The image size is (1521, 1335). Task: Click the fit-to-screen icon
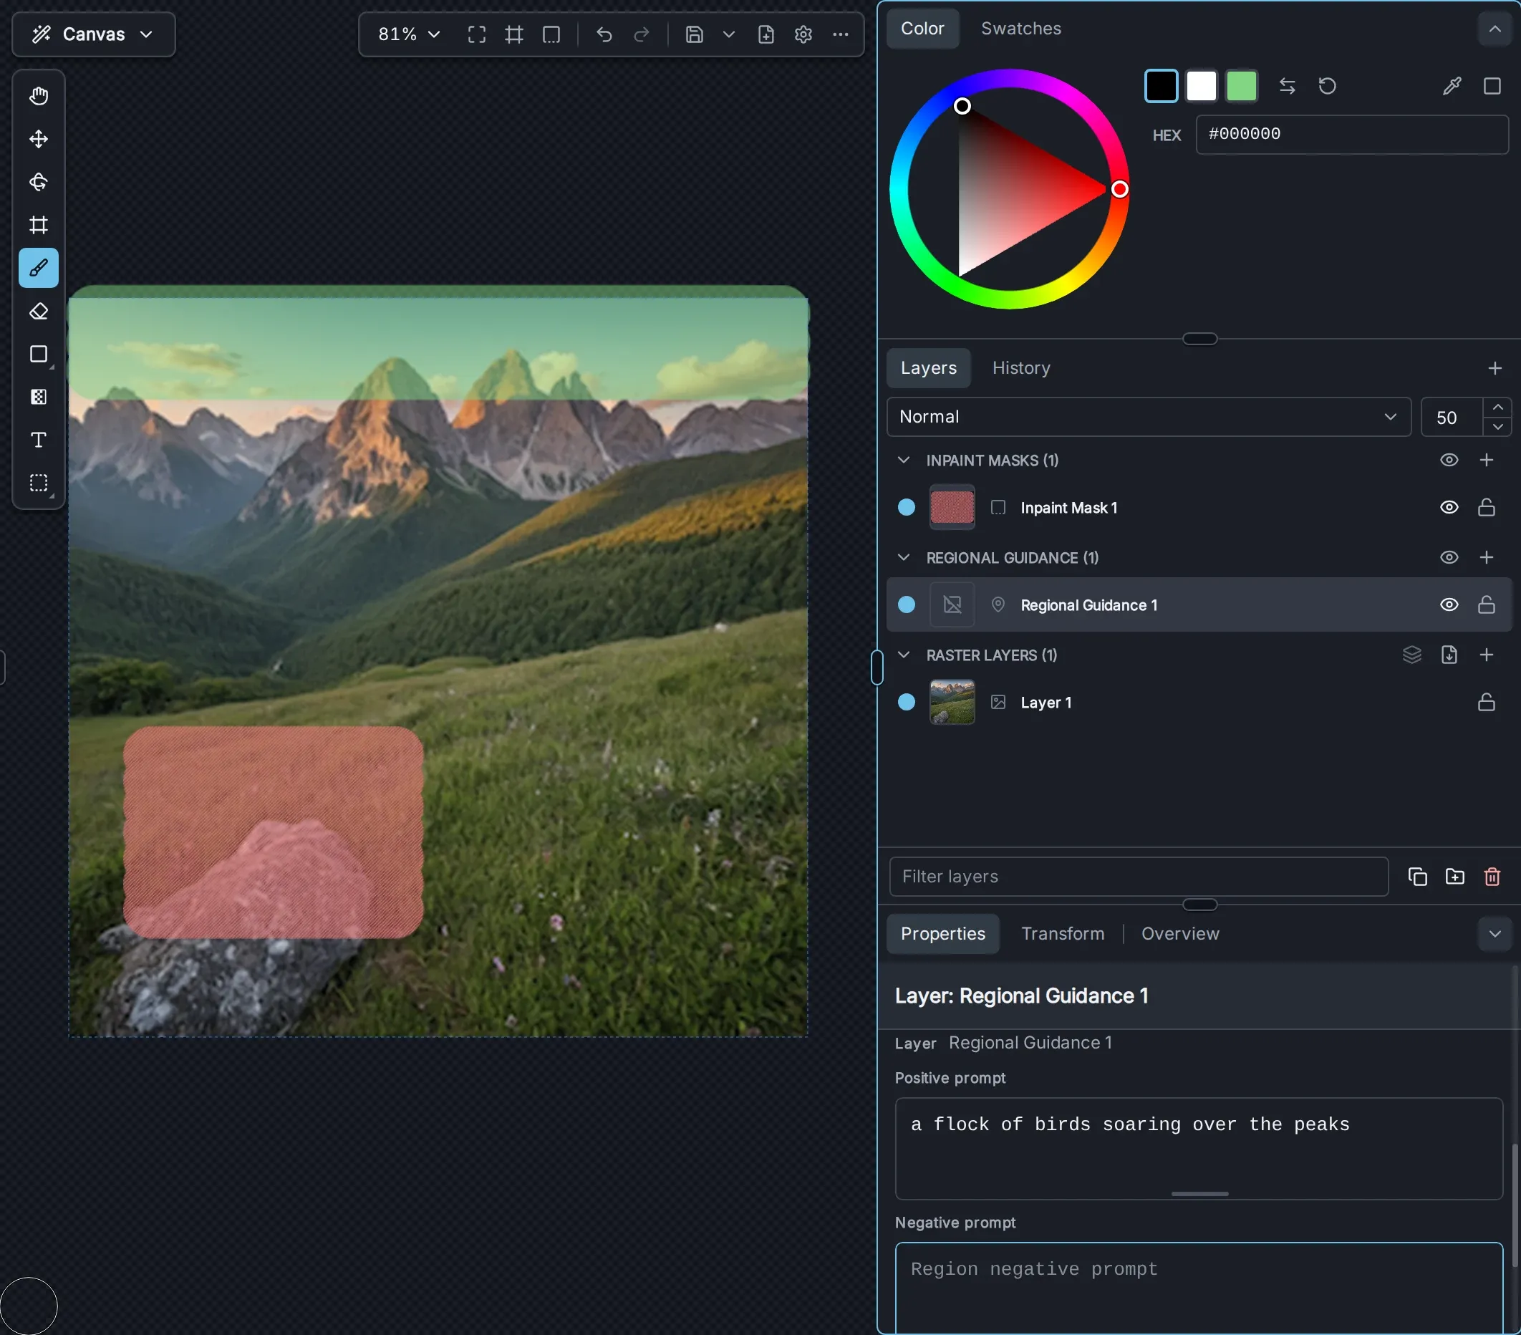(x=477, y=34)
